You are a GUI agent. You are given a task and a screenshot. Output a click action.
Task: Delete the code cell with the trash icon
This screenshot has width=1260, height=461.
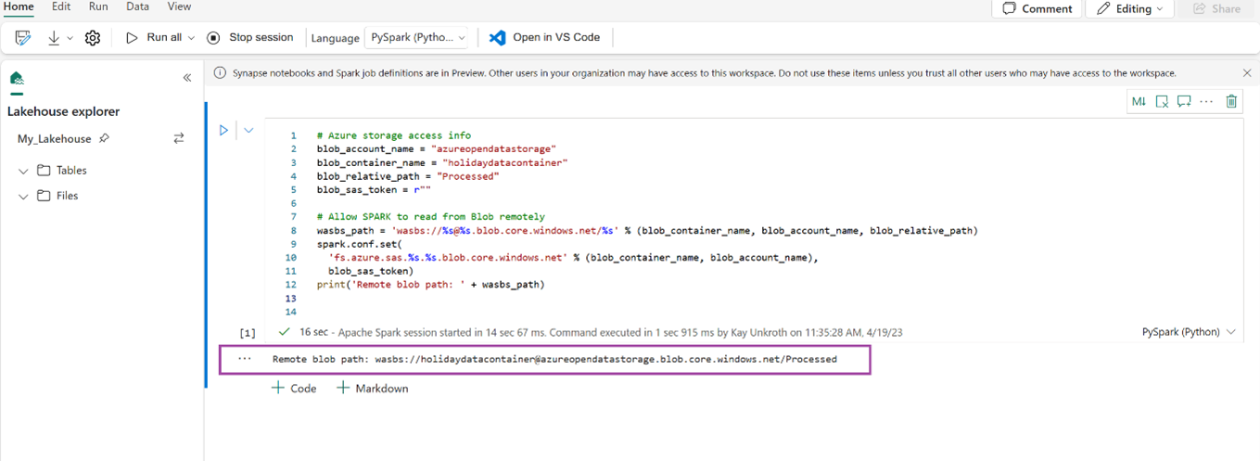[x=1231, y=101]
